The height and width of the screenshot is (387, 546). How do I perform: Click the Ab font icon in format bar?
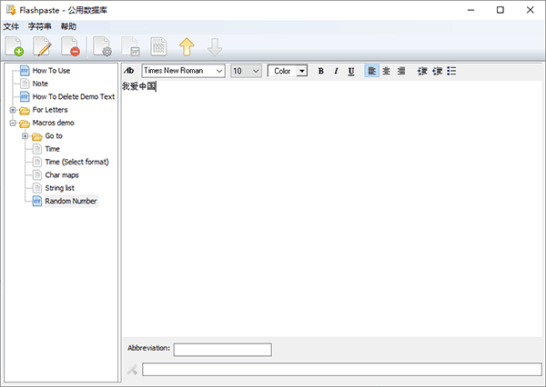(129, 71)
